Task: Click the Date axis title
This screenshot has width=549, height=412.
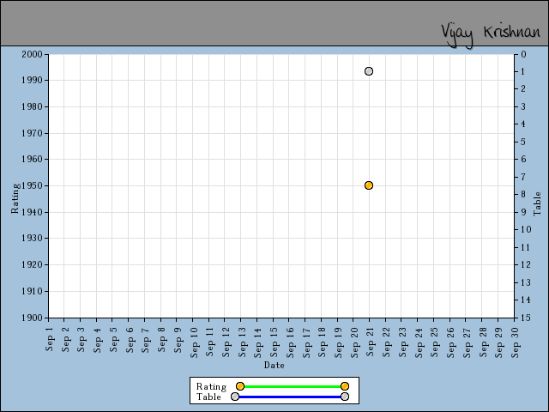Action: pos(274,365)
